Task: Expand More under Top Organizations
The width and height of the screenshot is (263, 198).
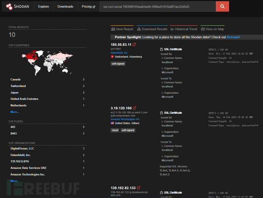Action: coord(15,181)
